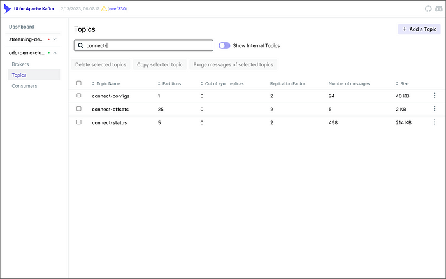Click the yellow warning triangle icon
This screenshot has width=446, height=279.
click(104, 9)
